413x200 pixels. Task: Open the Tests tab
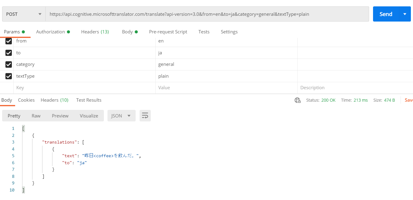[x=204, y=32]
